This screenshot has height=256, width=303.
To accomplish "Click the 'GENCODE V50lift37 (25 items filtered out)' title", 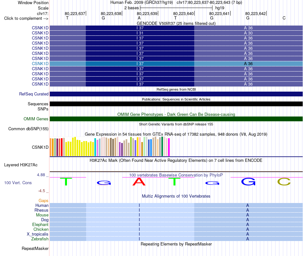I will (x=176, y=23).
